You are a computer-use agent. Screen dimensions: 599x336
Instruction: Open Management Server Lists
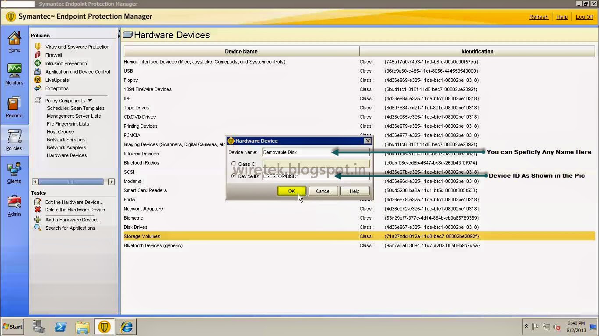74,116
